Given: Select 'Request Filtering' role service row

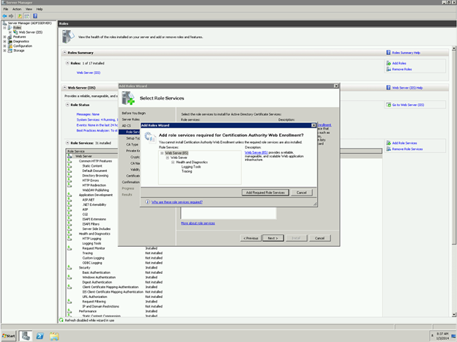Looking at the screenshot, I should tap(94, 302).
